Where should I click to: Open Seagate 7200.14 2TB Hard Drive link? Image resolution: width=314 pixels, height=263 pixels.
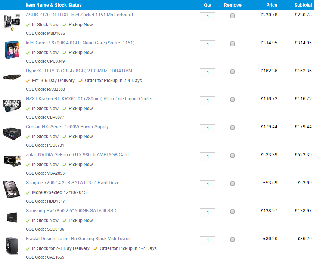(72, 183)
